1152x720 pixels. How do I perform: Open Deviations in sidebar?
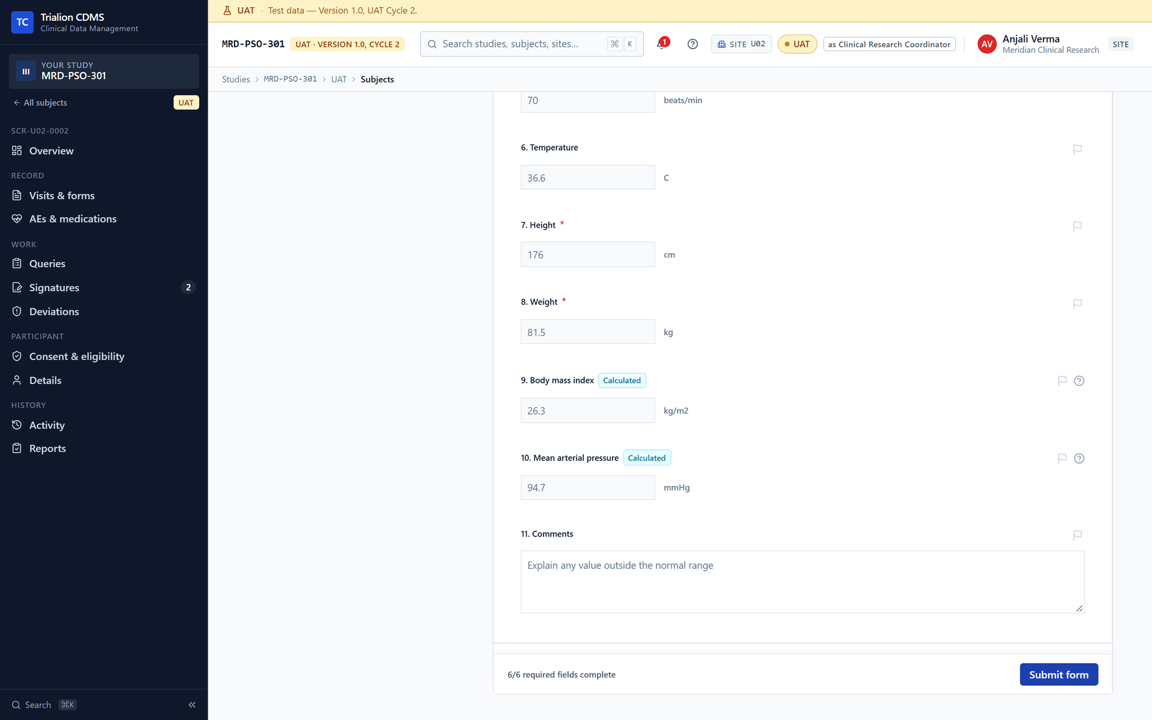104,311
